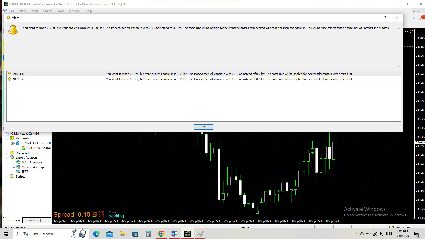Viewport: 425px width, 239px height.
Task: Click the large yellow alert bell icon
Action: click(13, 30)
